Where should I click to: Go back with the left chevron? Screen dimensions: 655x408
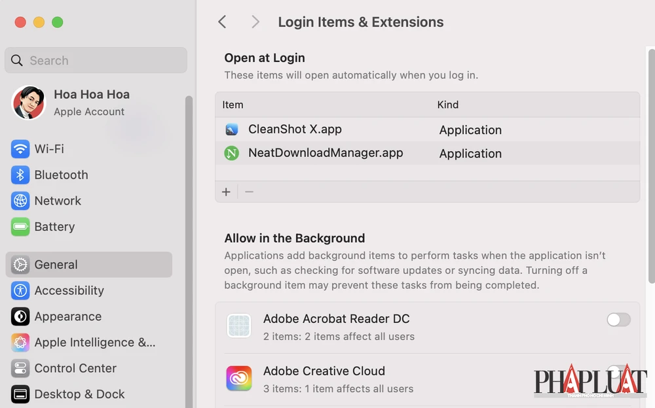[222, 22]
